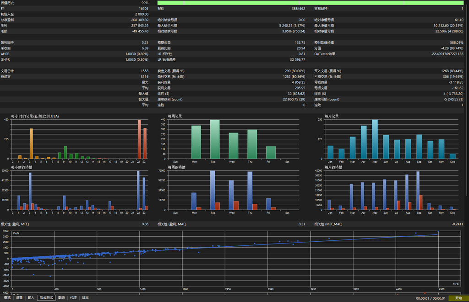
Task: Click the 盈利因子 value 5.21
Action: [145, 42]
